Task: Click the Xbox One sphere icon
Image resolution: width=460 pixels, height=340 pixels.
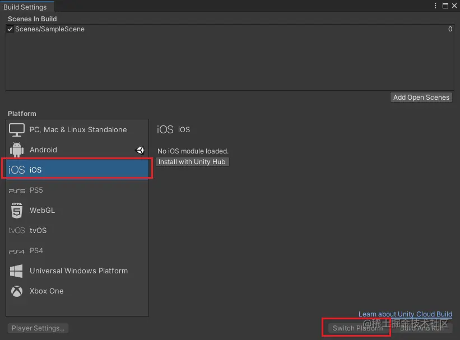Action: (x=17, y=291)
